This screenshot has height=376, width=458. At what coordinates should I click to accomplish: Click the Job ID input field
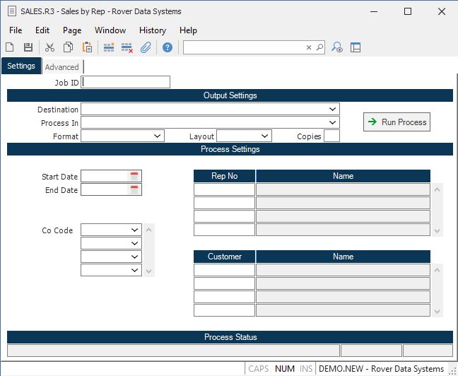pos(126,82)
